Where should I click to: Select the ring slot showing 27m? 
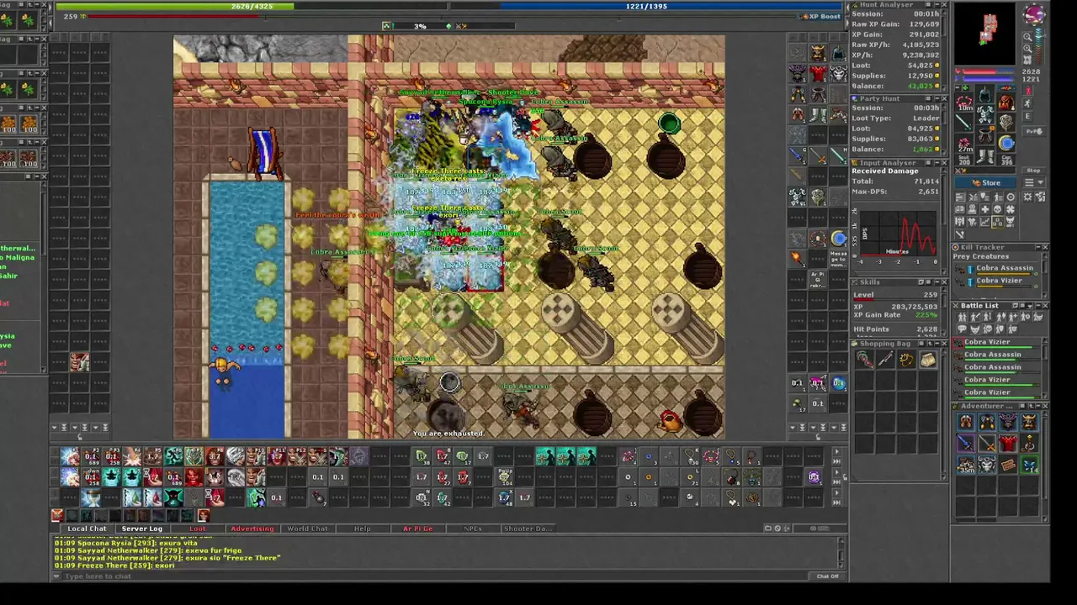964,144
